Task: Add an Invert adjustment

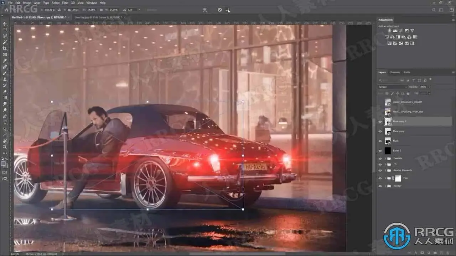Action: pyautogui.click(x=390, y=43)
